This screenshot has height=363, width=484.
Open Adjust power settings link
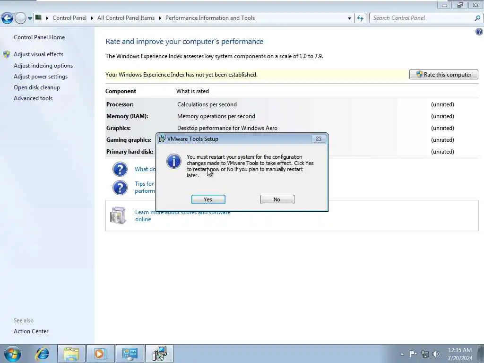point(41,76)
